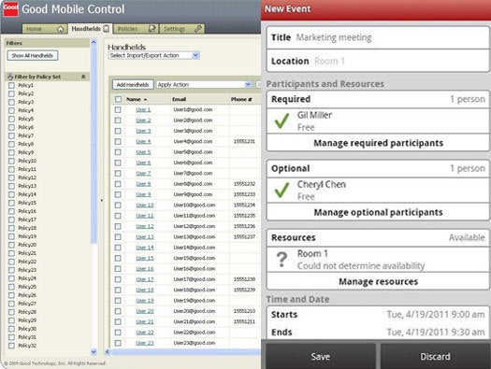Check the User 8 row checkbox
The height and width of the screenshot is (369, 491).
coord(118,184)
